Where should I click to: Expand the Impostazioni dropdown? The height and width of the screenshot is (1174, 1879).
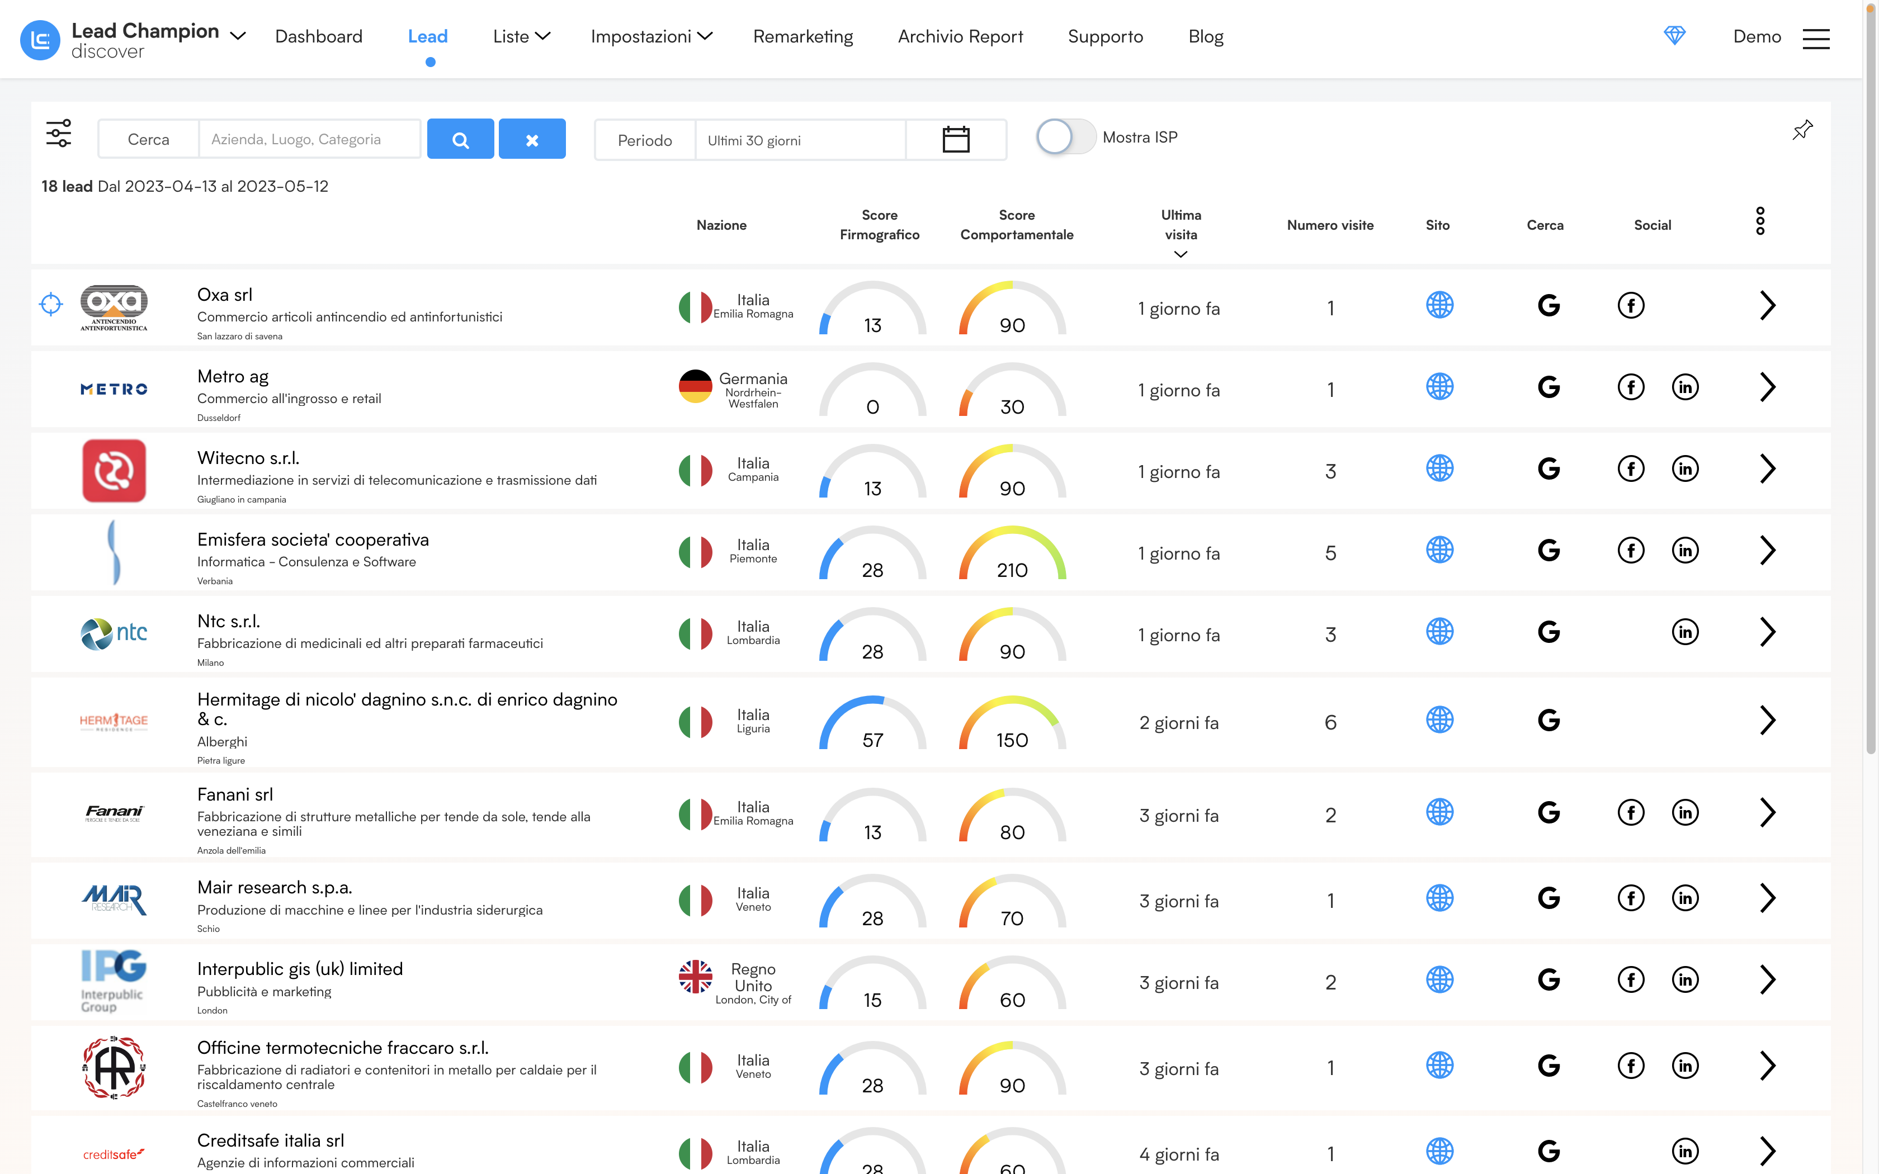651,36
